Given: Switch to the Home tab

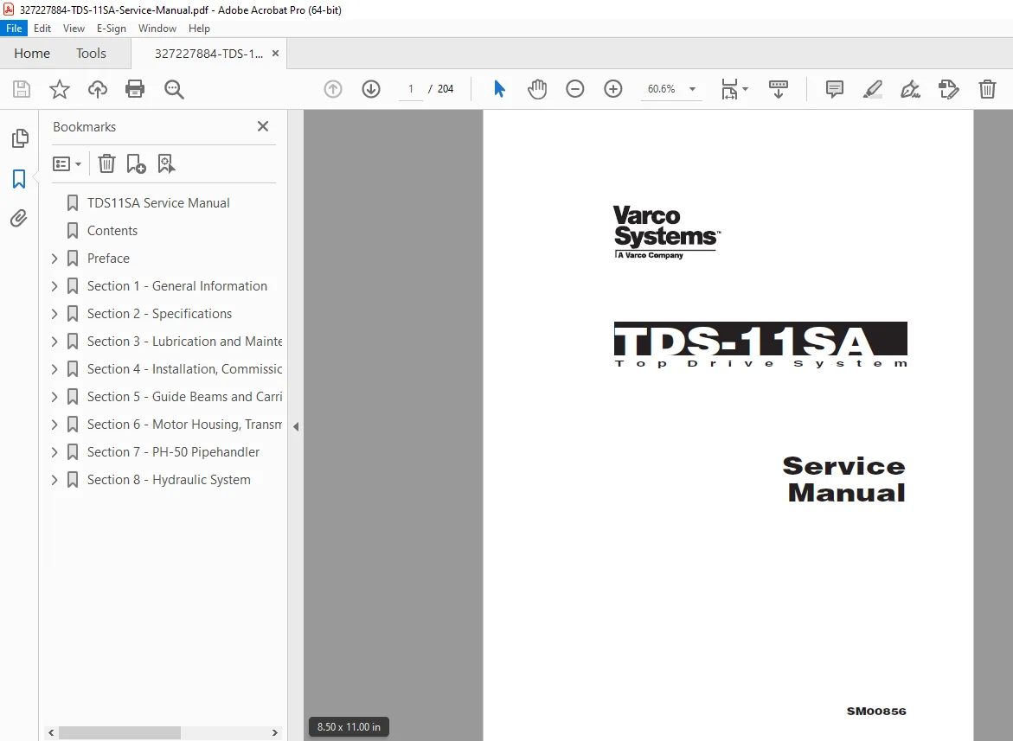Looking at the screenshot, I should [32, 54].
